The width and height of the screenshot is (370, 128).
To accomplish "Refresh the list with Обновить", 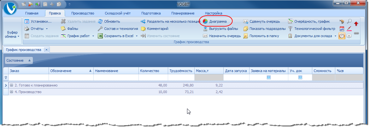I will [109, 21].
